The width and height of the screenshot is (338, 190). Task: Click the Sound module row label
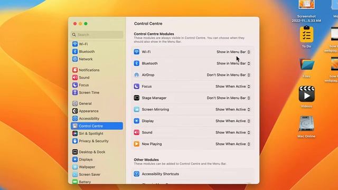[x=147, y=132]
